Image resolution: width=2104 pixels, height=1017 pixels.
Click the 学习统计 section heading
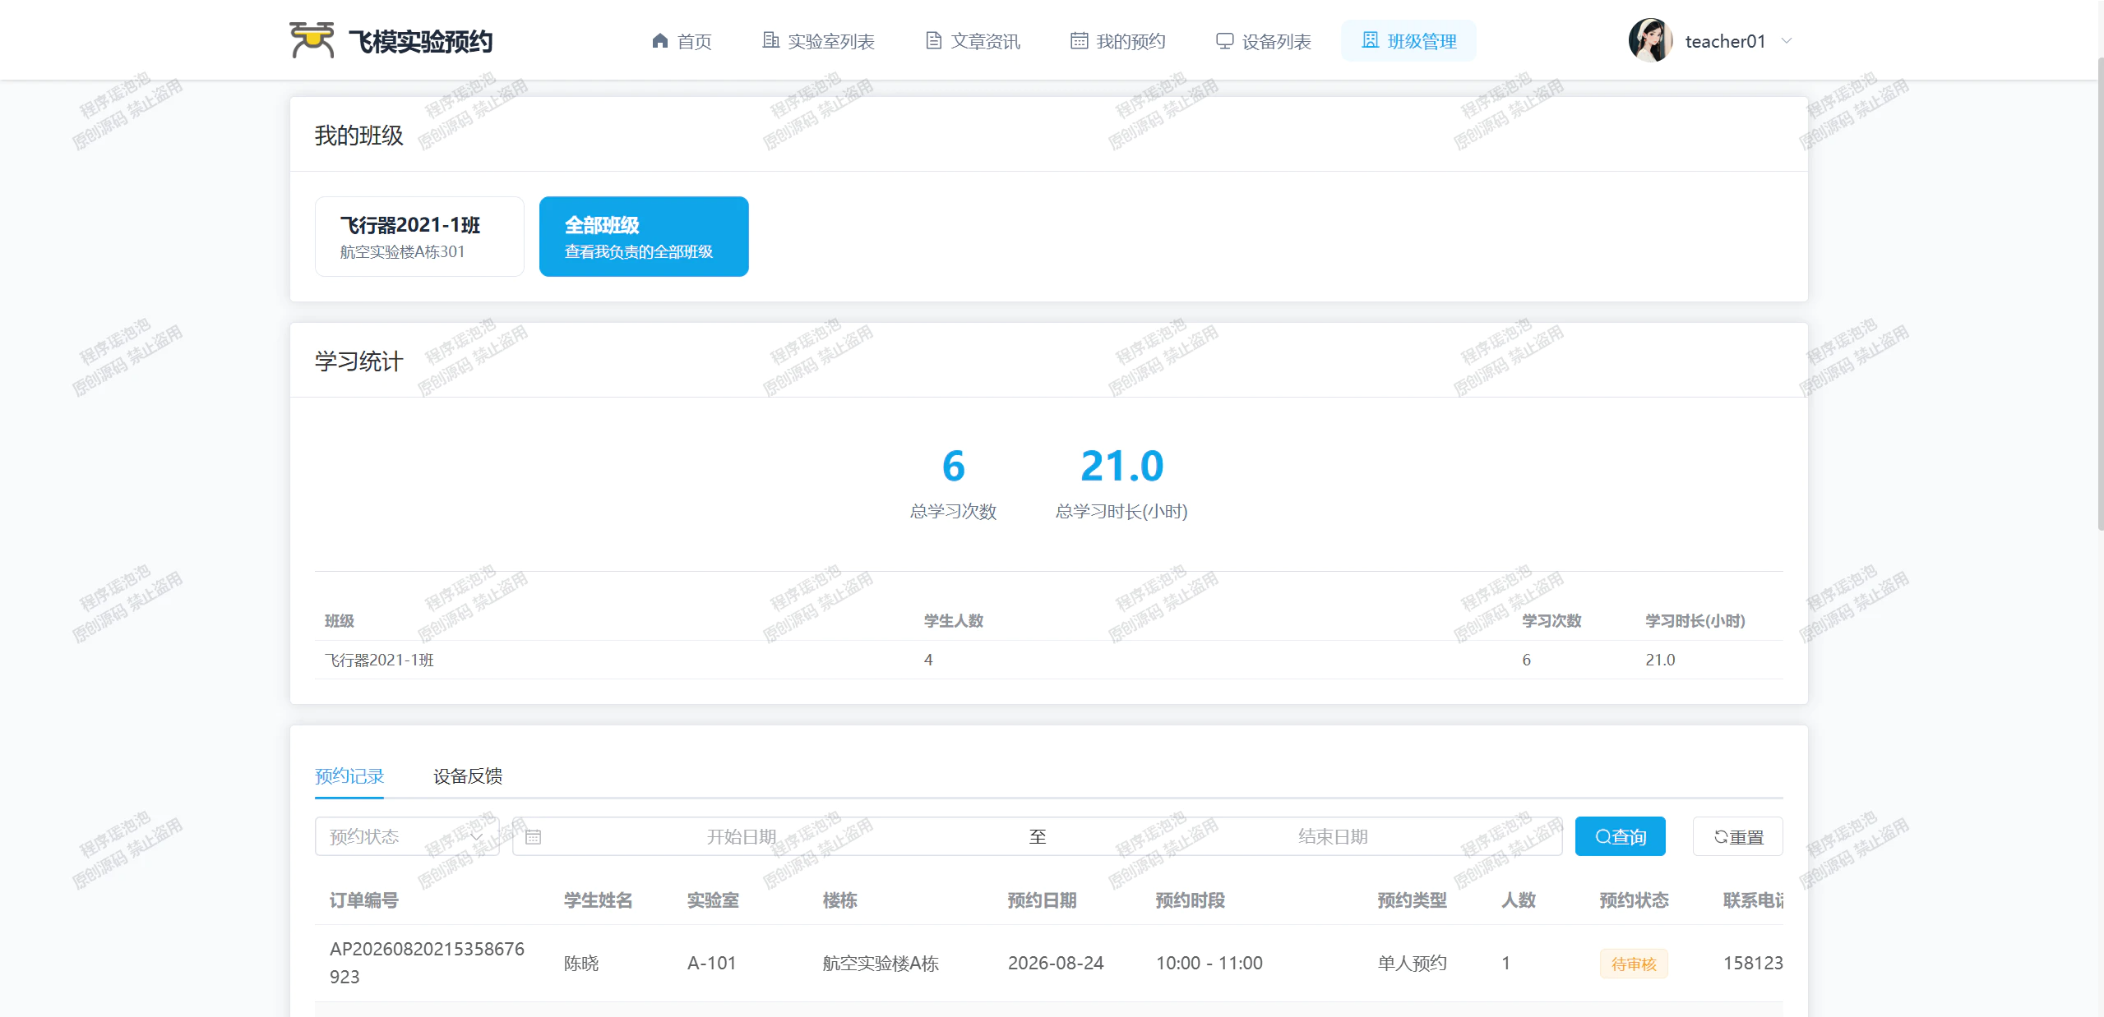click(x=359, y=361)
